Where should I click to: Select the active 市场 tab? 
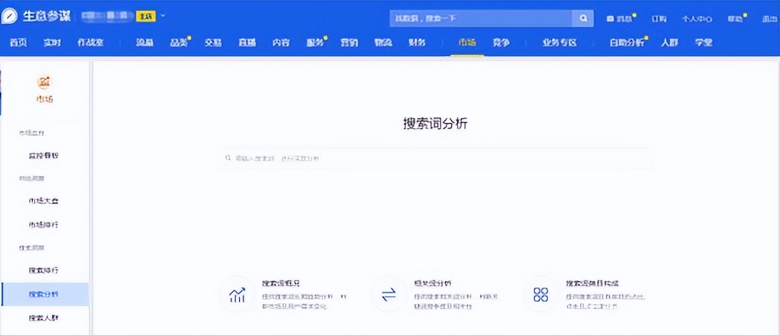tap(467, 43)
